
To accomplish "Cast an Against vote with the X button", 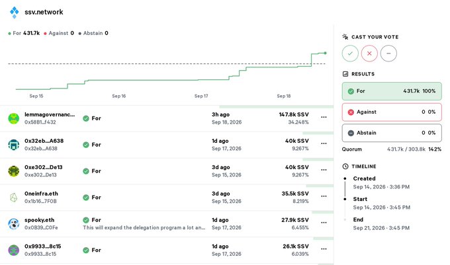I will tap(369, 54).
